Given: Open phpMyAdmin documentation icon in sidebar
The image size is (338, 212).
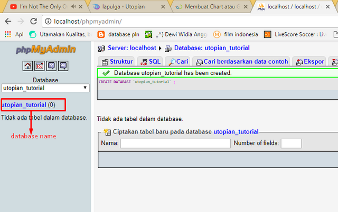Looking at the screenshot, I should pyautogui.click(x=51, y=65).
